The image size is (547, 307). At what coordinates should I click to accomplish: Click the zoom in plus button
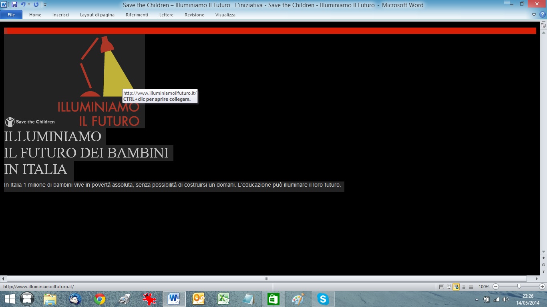(x=542, y=287)
